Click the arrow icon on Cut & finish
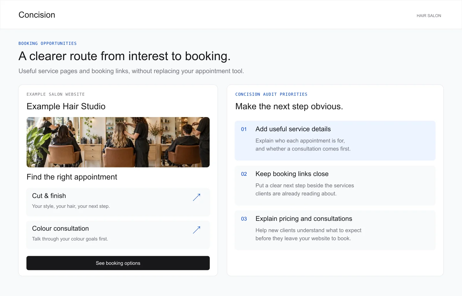462x296 pixels. coord(197,197)
